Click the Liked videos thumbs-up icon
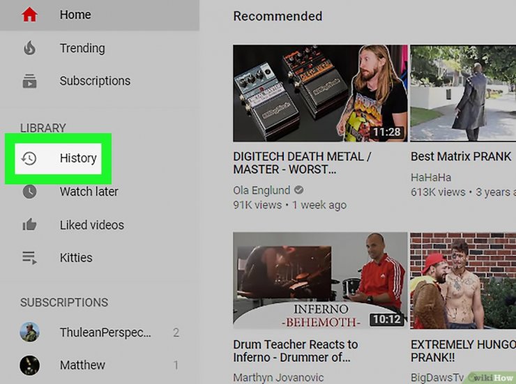Viewport: 516px width, 384px height. tap(29, 224)
